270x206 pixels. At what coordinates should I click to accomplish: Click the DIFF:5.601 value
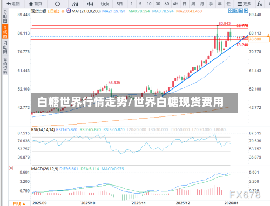(x=69, y=169)
